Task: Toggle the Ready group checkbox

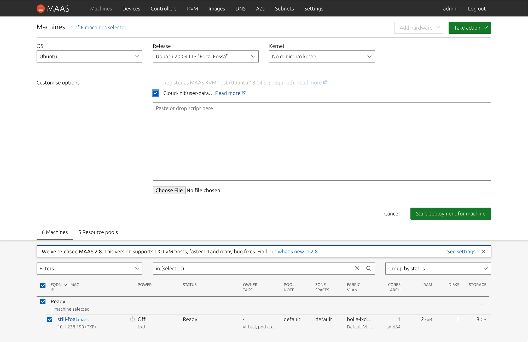Action: (43, 301)
